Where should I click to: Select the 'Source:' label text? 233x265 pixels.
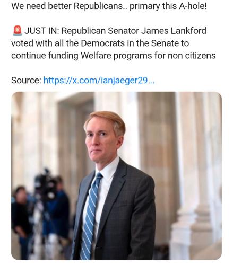point(26,81)
